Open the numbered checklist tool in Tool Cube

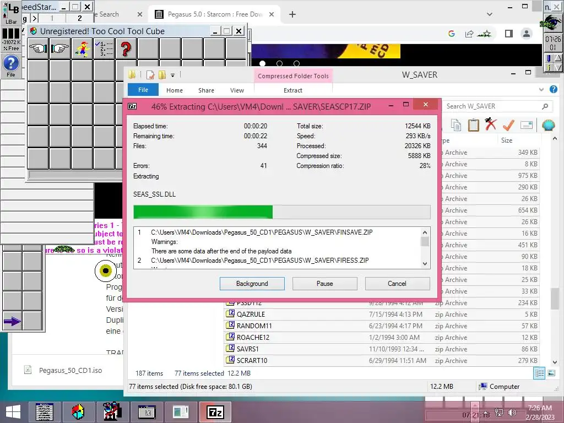coord(104,48)
